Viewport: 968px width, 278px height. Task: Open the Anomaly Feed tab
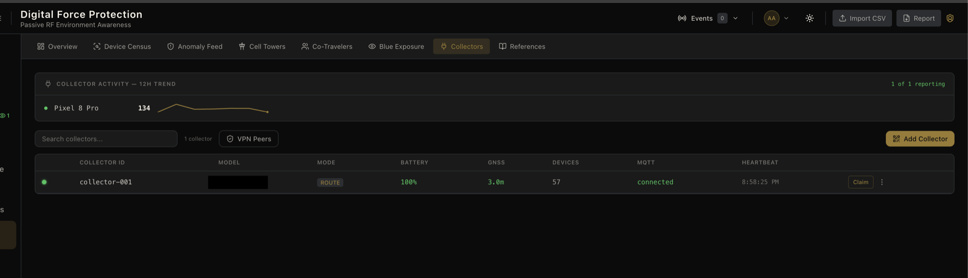coord(195,46)
